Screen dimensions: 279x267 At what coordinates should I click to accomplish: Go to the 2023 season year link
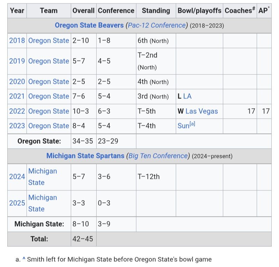click(x=17, y=126)
